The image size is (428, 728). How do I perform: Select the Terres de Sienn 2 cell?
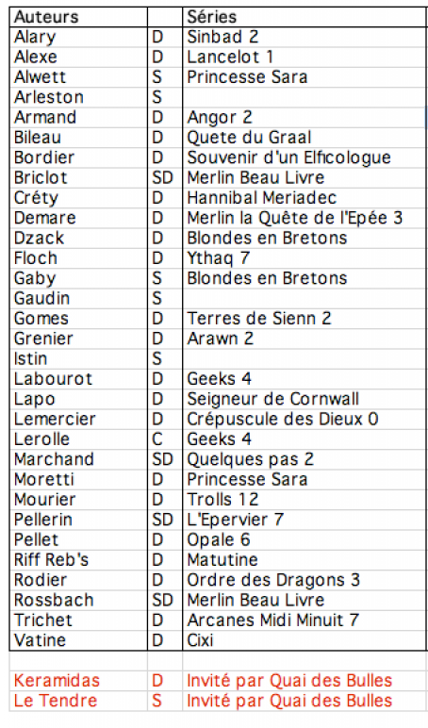[x=305, y=319]
